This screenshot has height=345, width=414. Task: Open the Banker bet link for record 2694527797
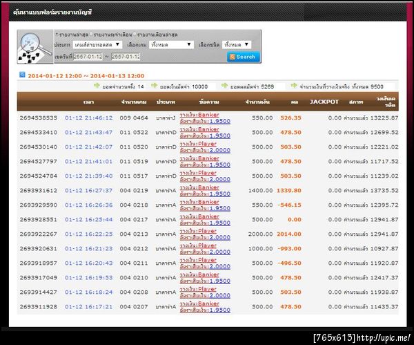click(199, 158)
